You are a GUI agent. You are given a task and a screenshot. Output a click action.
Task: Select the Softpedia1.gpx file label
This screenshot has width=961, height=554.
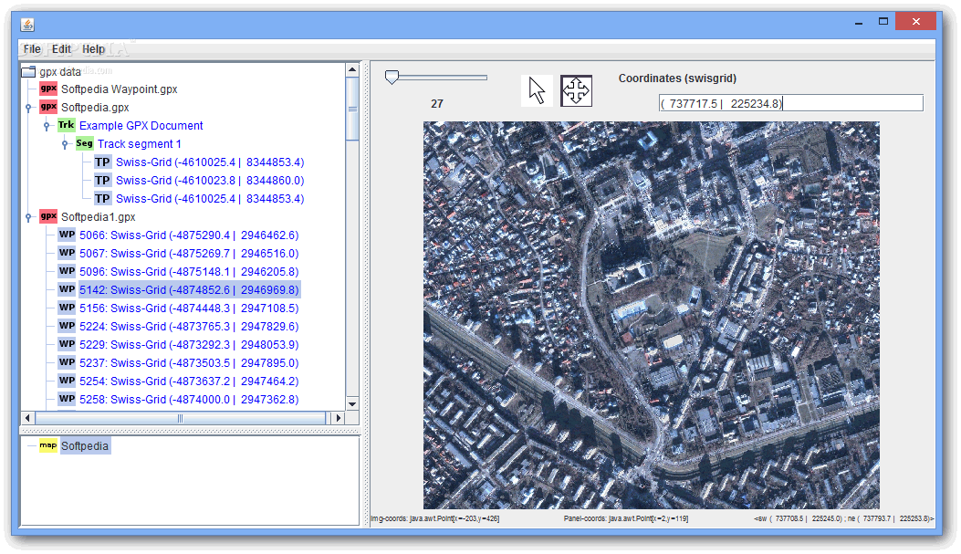(x=98, y=216)
